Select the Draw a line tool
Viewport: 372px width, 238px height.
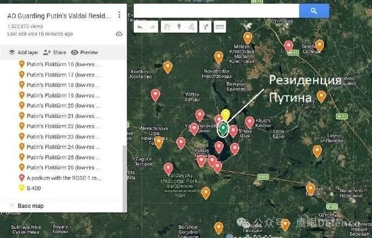tap(191, 27)
